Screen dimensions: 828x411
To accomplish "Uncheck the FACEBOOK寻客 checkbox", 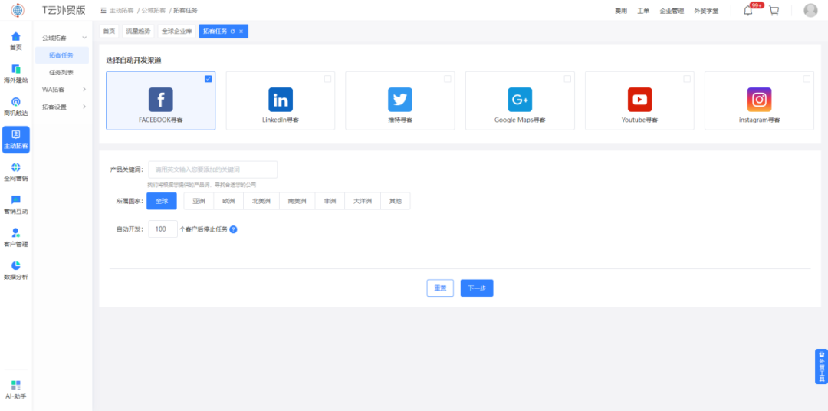I will tap(208, 79).
